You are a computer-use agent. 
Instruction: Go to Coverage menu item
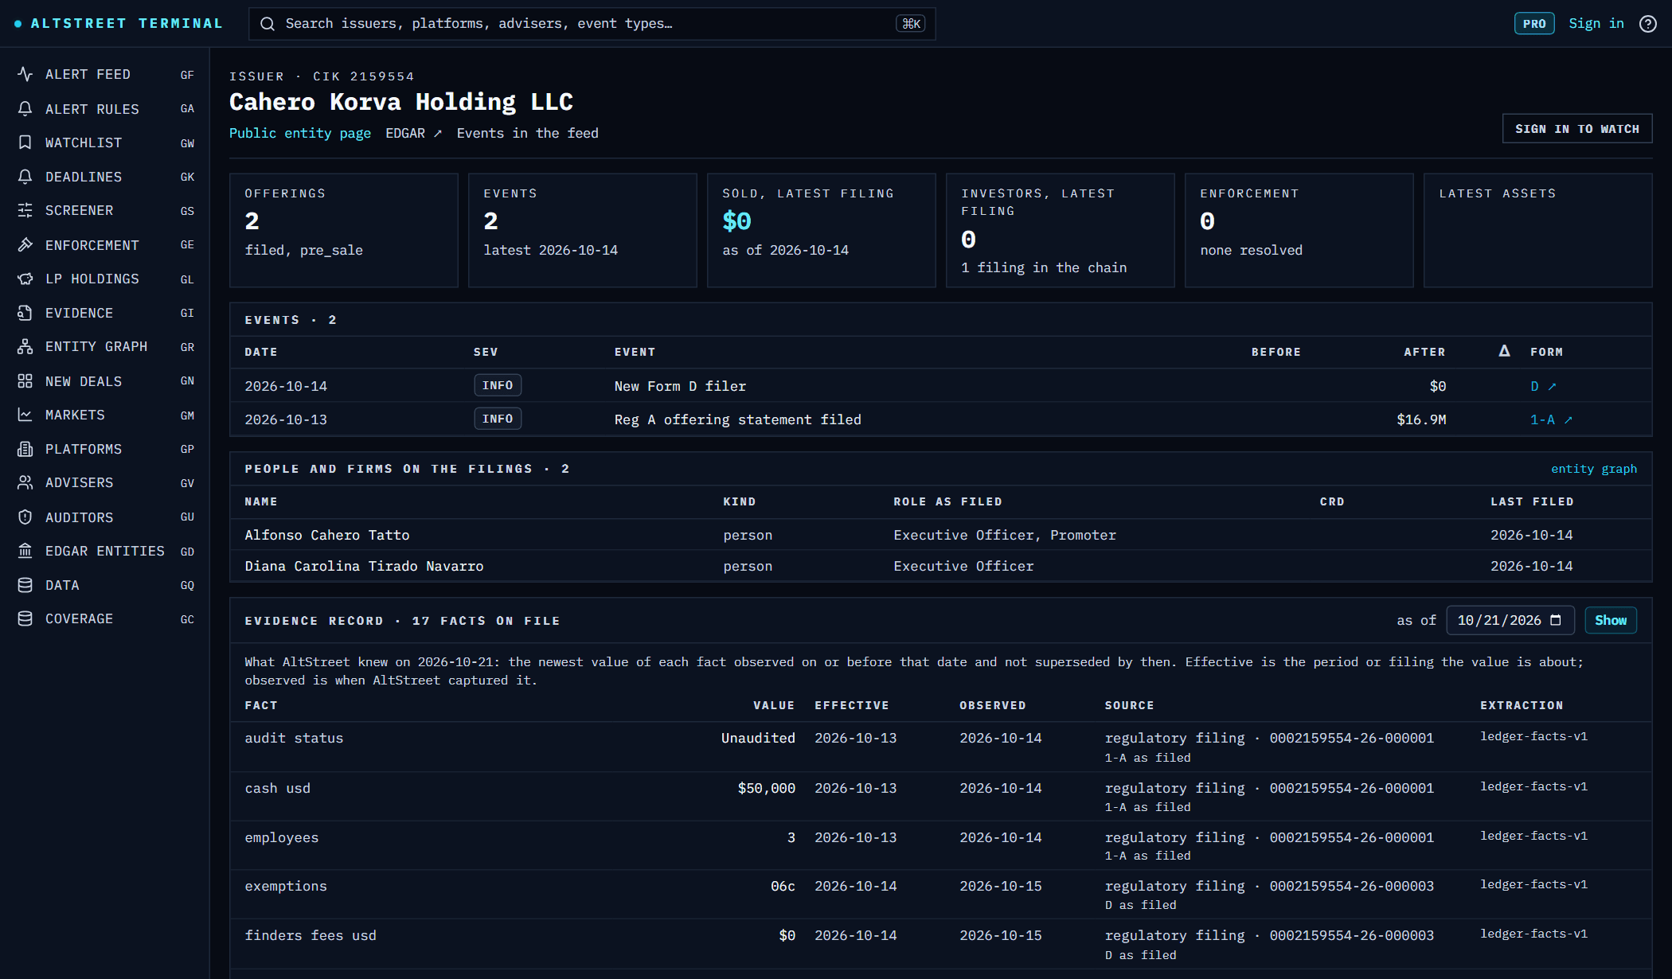point(106,618)
